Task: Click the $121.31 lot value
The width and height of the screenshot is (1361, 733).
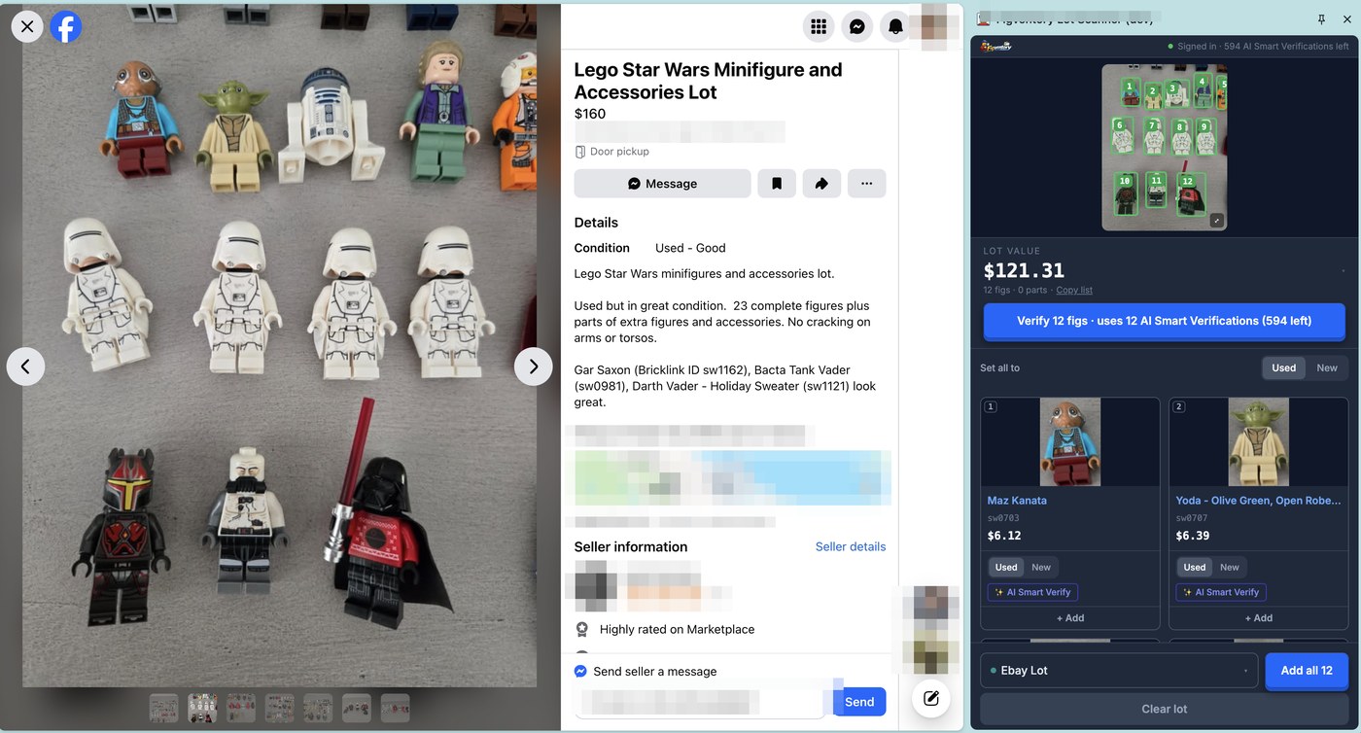Action: click(1024, 271)
